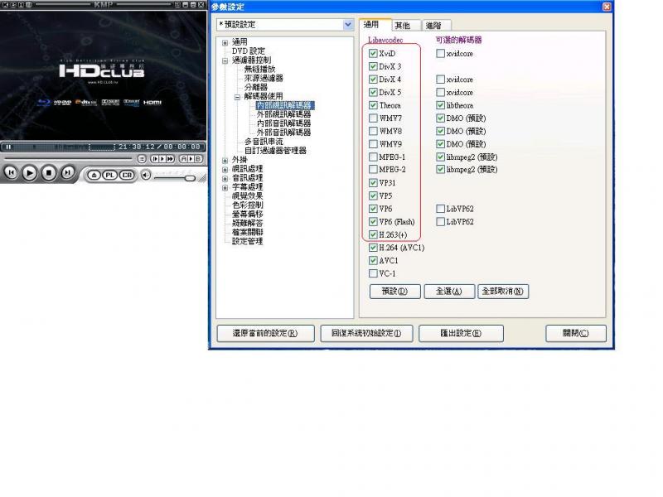Open the CB control box button
663x497 pixels.
(127, 175)
